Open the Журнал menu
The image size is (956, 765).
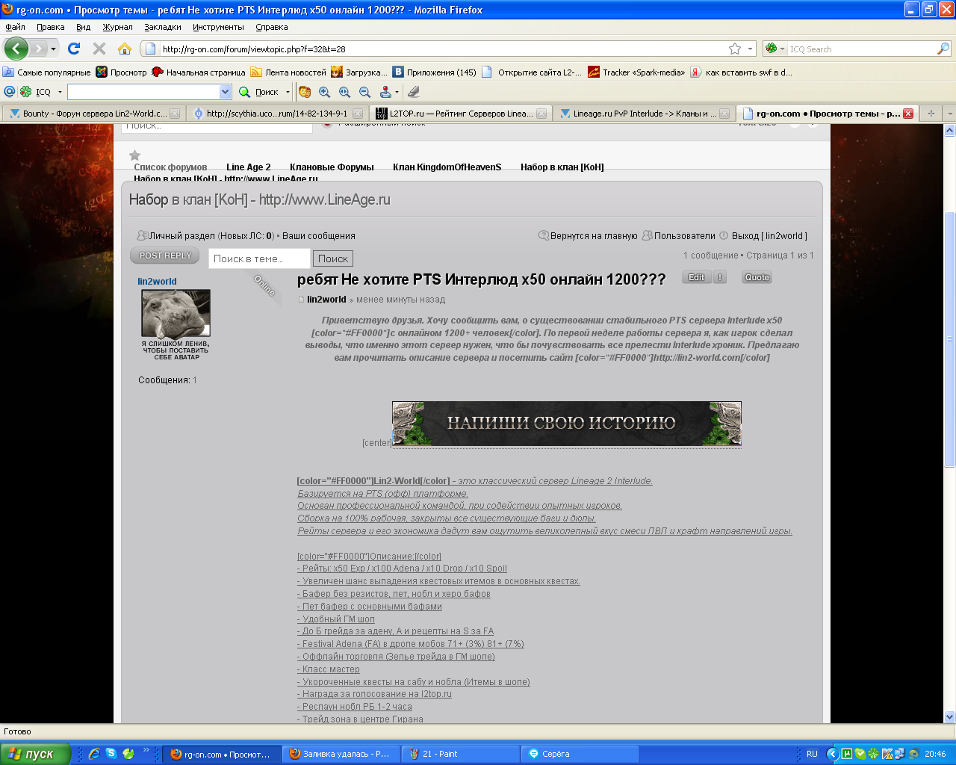click(x=117, y=27)
